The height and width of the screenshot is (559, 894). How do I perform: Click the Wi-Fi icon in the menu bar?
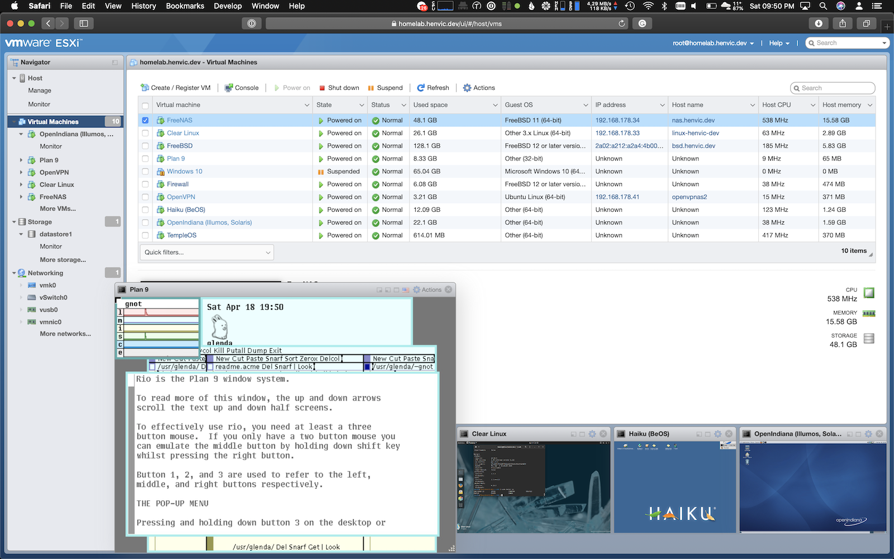click(648, 6)
